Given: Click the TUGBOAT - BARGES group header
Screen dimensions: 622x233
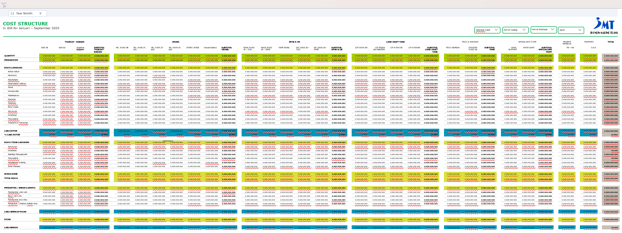Looking at the screenshot, I should click(x=75, y=42).
